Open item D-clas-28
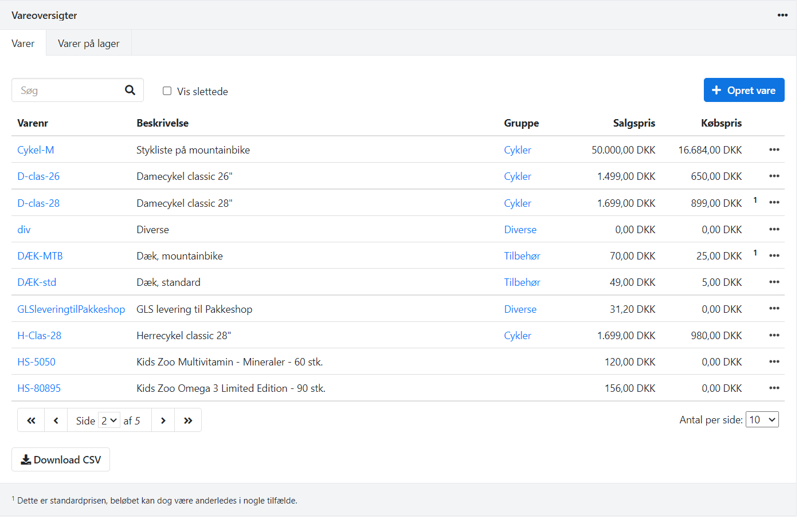The image size is (799, 519). (38, 203)
